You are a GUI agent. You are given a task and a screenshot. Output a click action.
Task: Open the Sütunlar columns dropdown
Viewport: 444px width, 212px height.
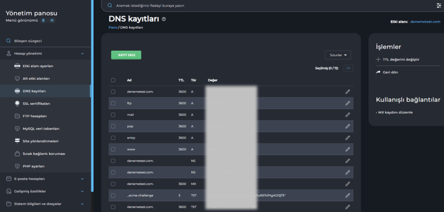(337, 55)
